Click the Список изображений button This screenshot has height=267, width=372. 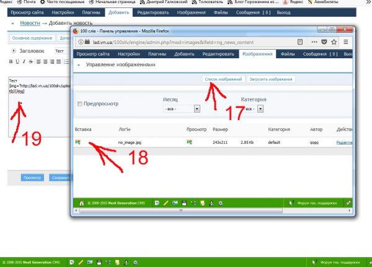click(x=223, y=79)
